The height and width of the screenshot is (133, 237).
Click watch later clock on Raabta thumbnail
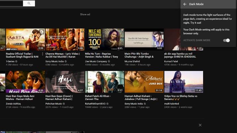(x=41, y=32)
